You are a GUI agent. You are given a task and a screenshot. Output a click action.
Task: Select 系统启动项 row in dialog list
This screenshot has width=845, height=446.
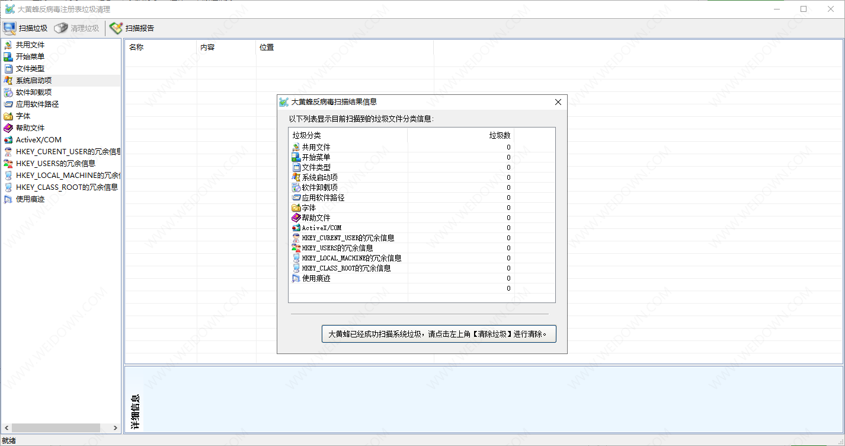[320, 177]
